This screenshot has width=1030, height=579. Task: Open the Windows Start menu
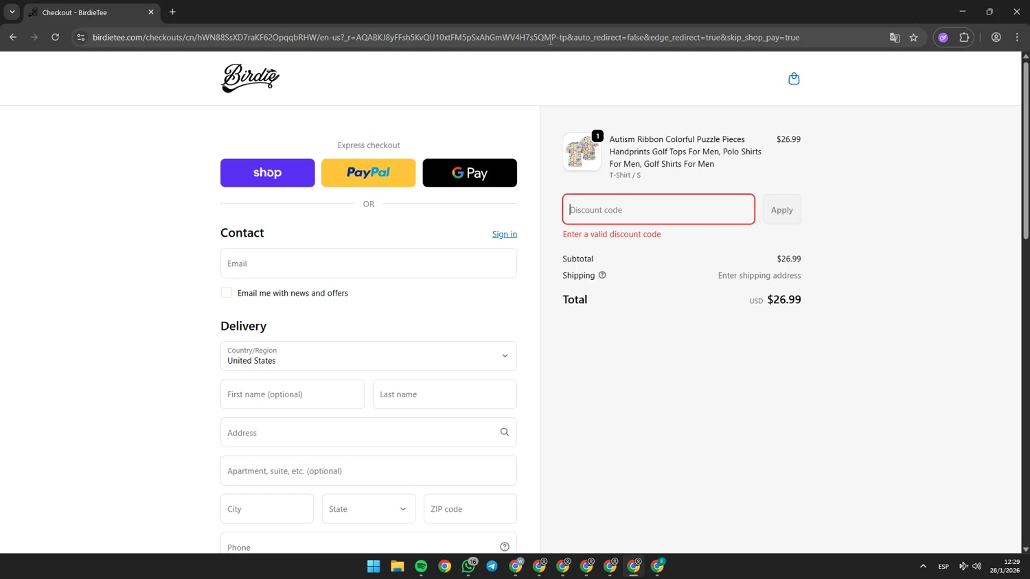[374, 566]
